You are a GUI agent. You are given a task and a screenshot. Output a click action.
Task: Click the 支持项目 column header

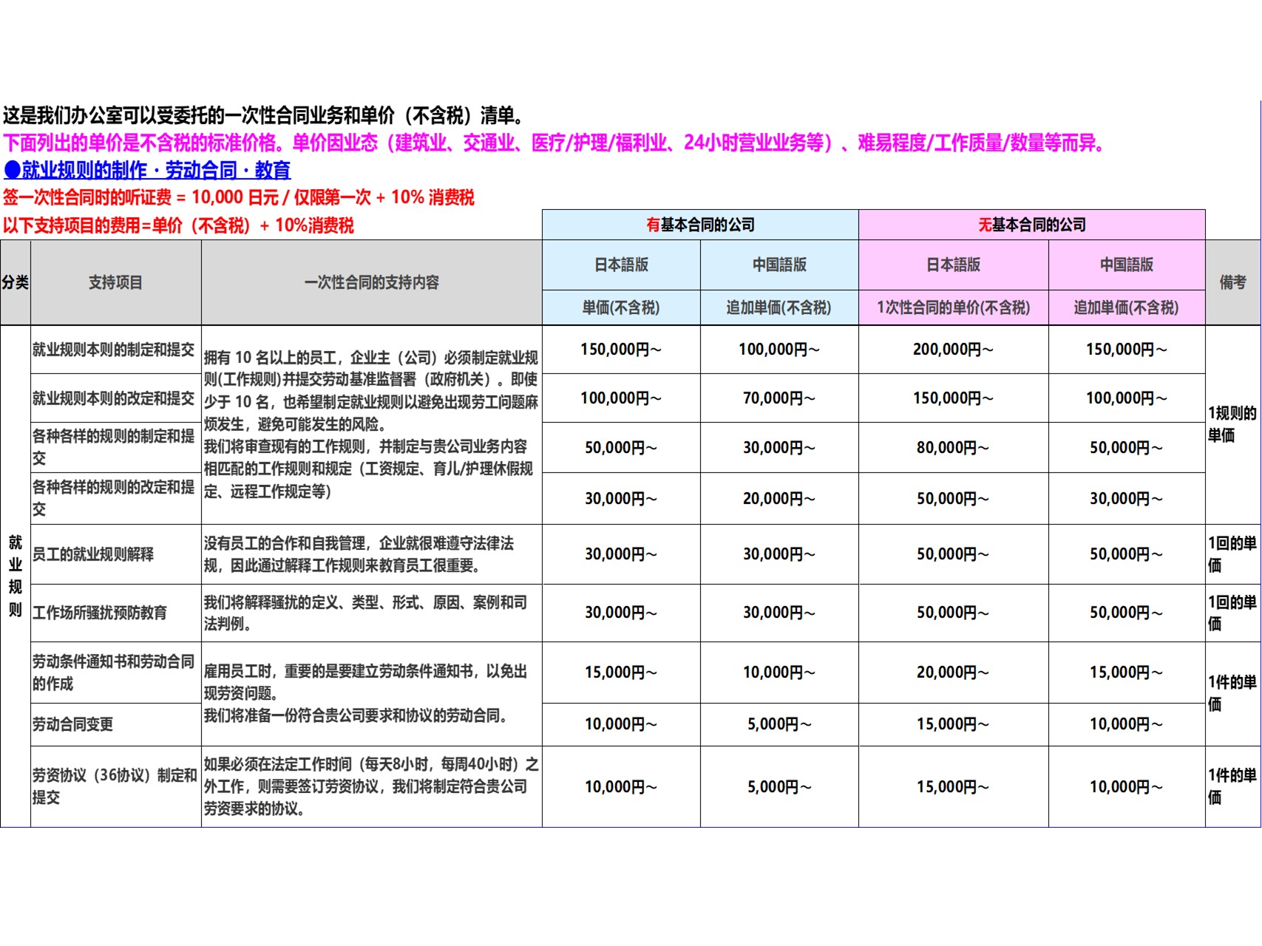pyautogui.click(x=115, y=282)
